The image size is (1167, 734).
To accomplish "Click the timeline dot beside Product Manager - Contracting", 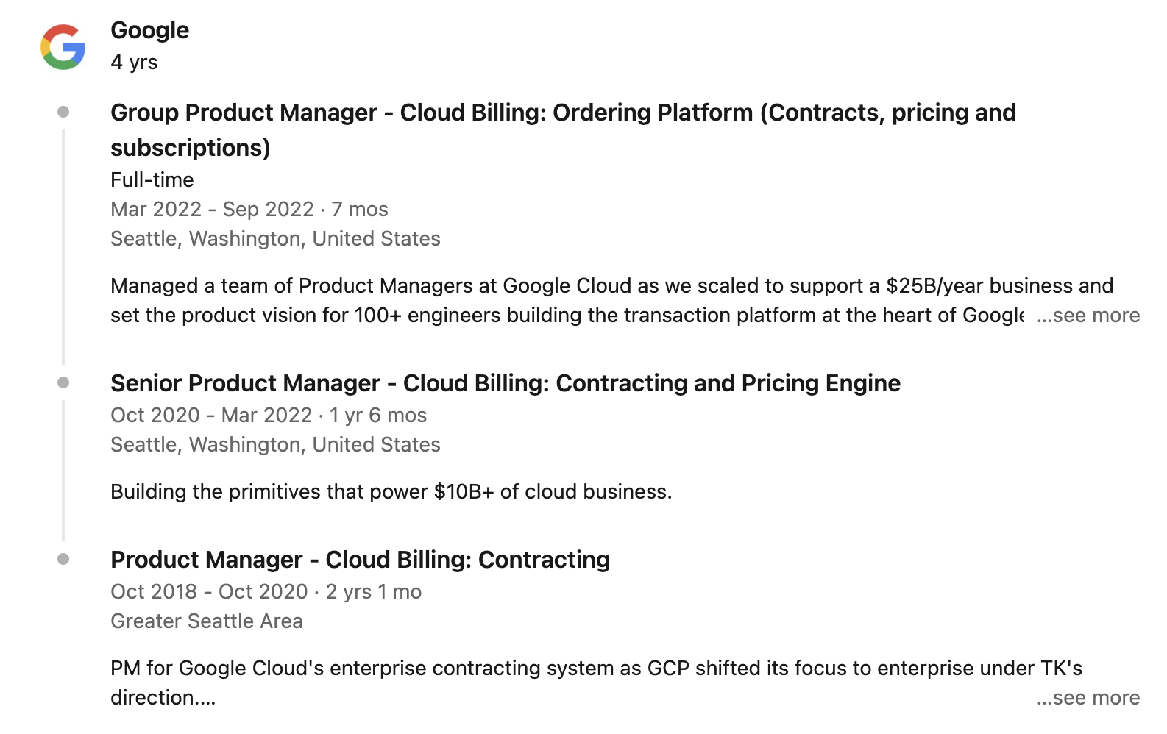I will pos(63,559).
